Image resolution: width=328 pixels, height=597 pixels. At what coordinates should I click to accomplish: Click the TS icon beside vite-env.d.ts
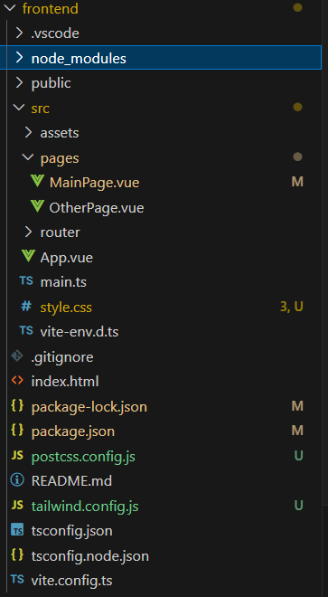(x=26, y=331)
